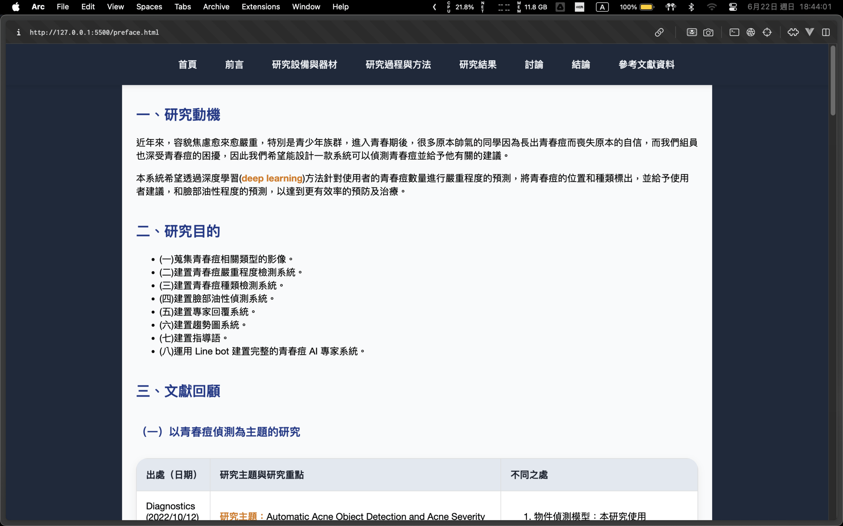Click the copy link icon in toolbar

click(659, 32)
